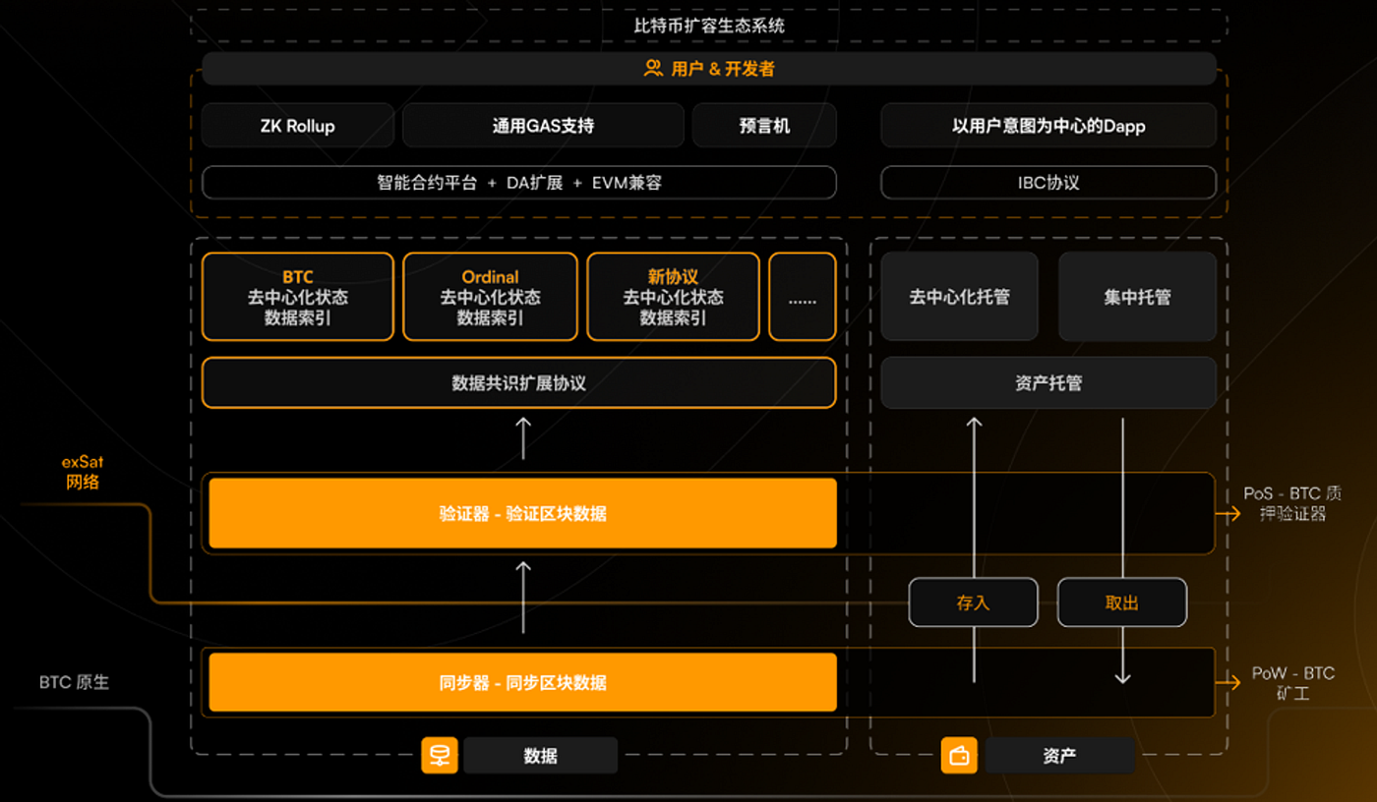Image resolution: width=1377 pixels, height=802 pixels.
Task: Select the ZK Rollup box
Action: (x=297, y=126)
